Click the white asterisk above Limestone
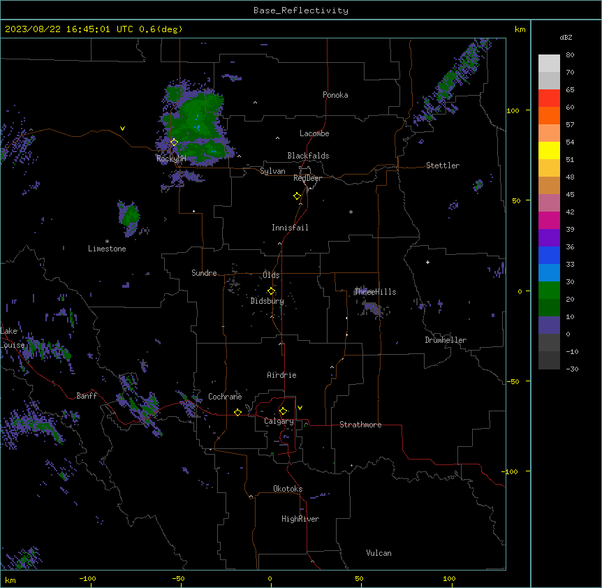 tap(107, 242)
